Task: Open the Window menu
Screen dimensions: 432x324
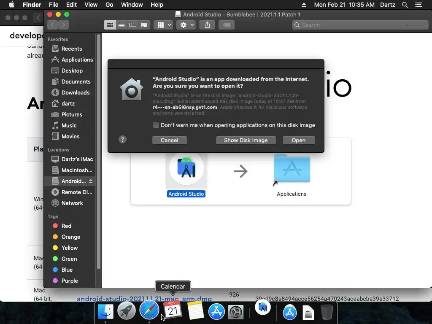Action: point(132,5)
